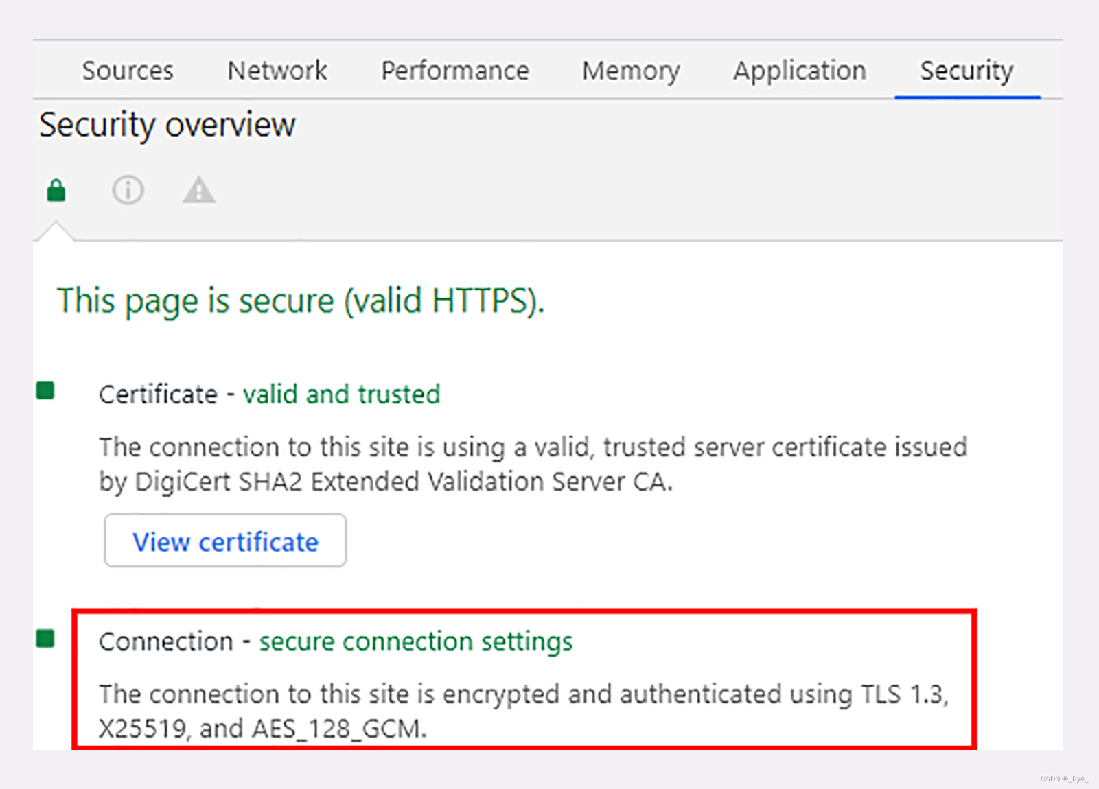Image resolution: width=1099 pixels, height=789 pixels.
Task: Click the warning triangle icon
Action: pos(198,191)
